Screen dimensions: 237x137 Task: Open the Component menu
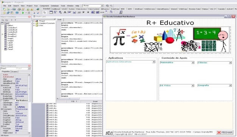(44, 6)
